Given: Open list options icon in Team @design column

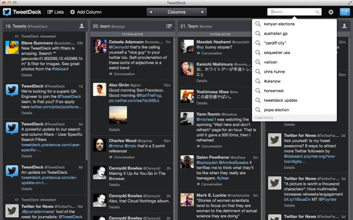Looking at the screenshot, I should pos(169,26).
